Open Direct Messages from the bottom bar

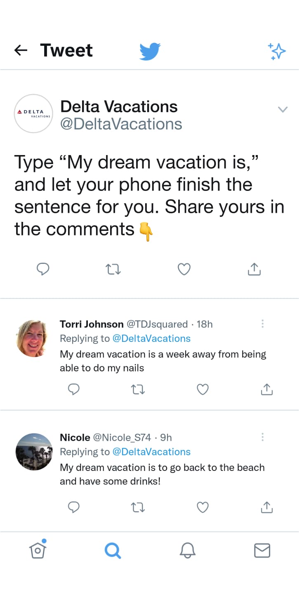pyautogui.click(x=262, y=550)
